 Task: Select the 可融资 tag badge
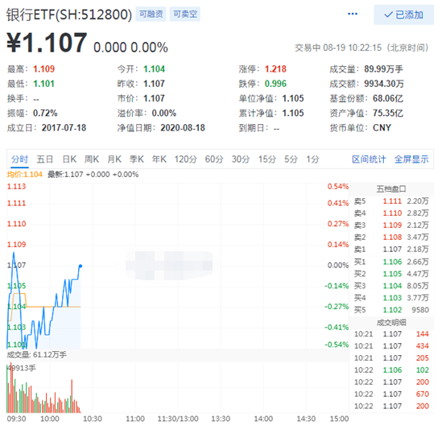coord(151,14)
